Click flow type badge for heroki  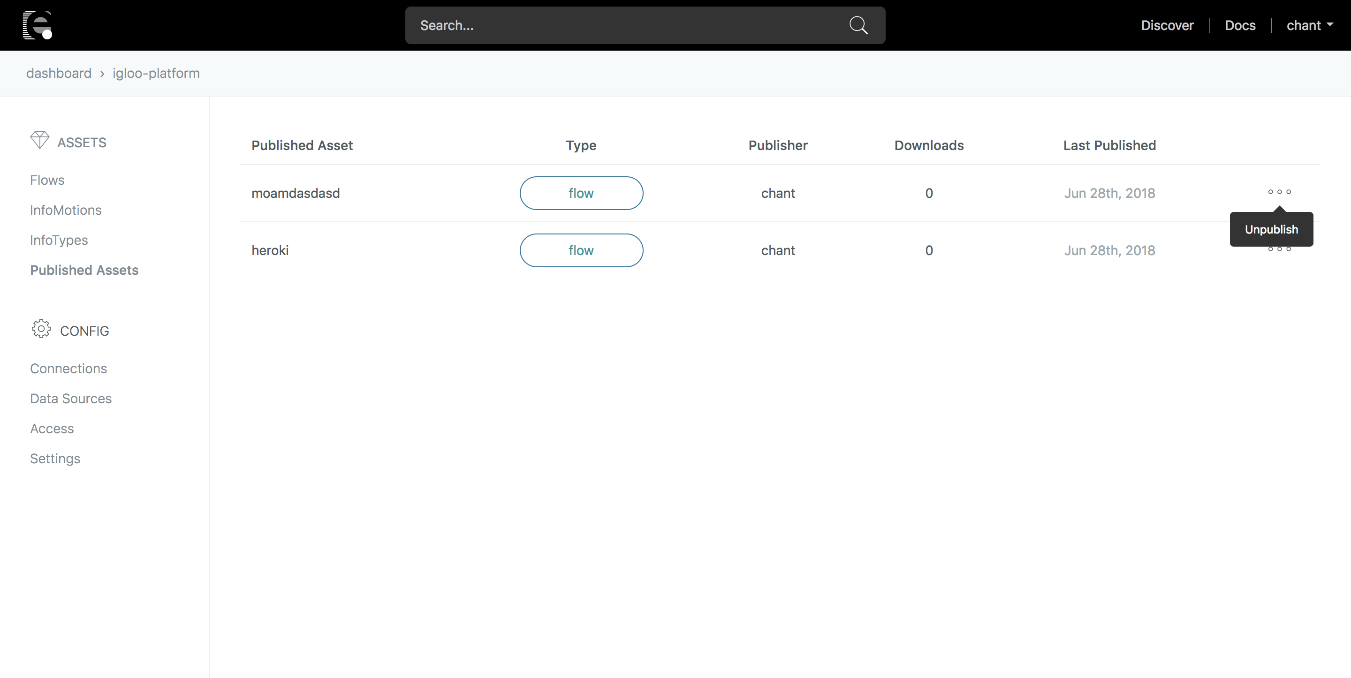(x=581, y=251)
